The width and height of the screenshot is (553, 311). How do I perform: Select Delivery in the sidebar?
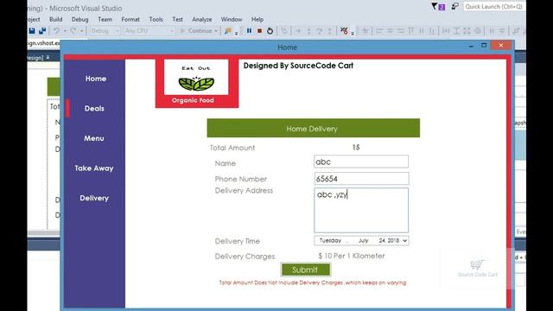coord(94,198)
